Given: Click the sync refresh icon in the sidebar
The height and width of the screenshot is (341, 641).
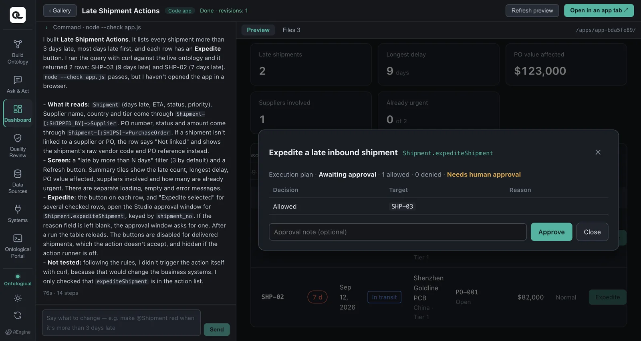Looking at the screenshot, I should coord(18,315).
